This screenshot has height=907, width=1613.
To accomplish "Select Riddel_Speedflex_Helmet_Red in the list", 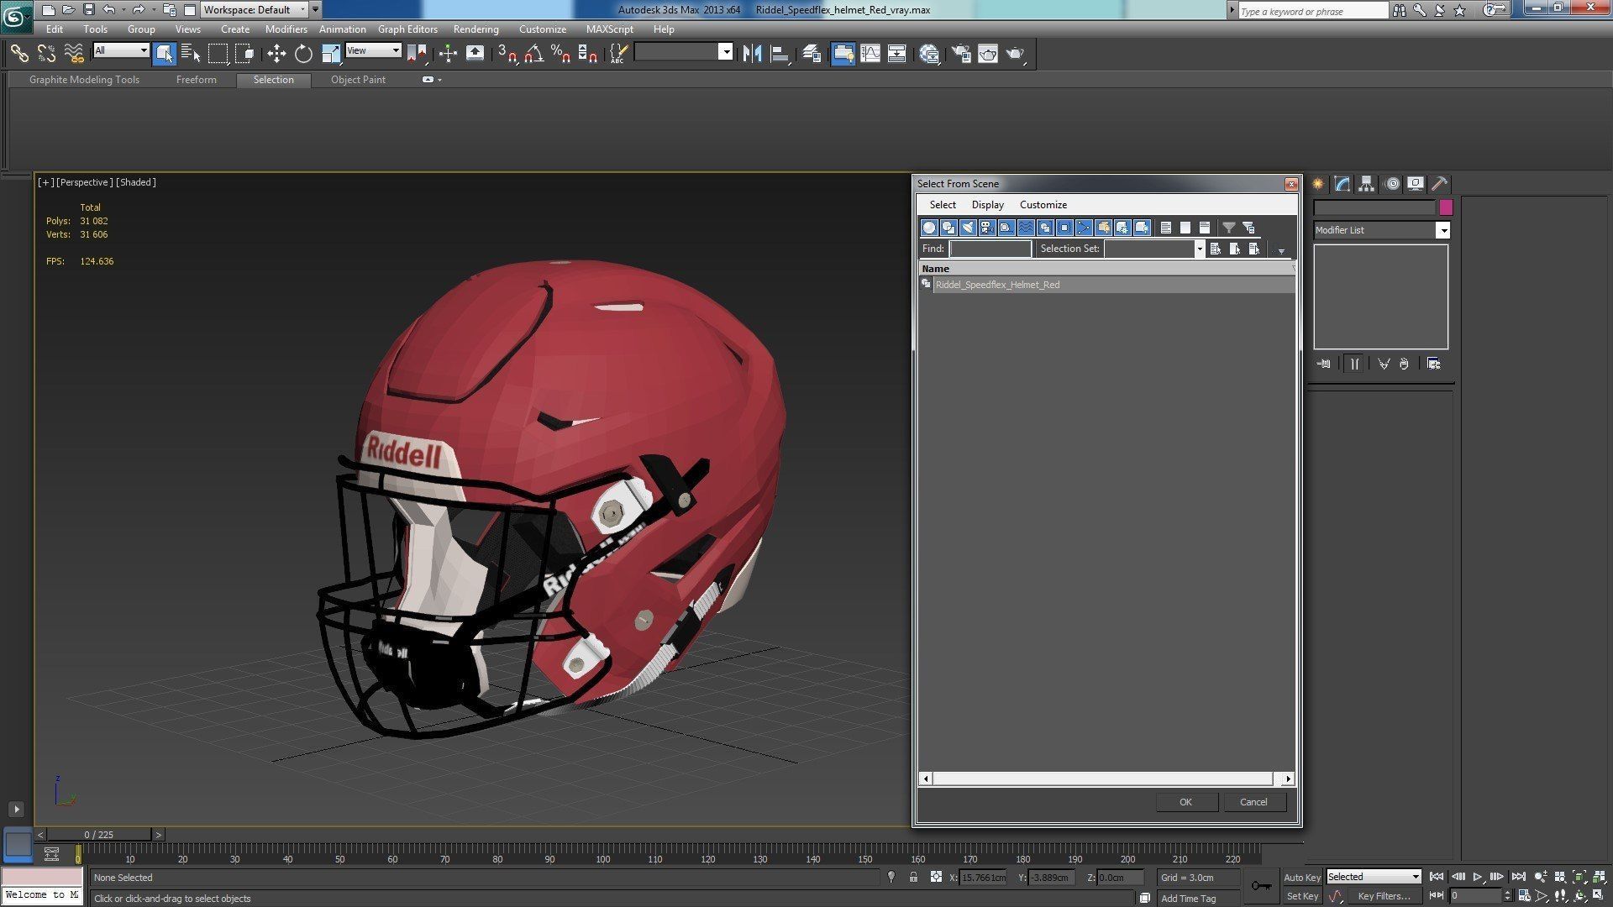I will pyautogui.click(x=1107, y=285).
